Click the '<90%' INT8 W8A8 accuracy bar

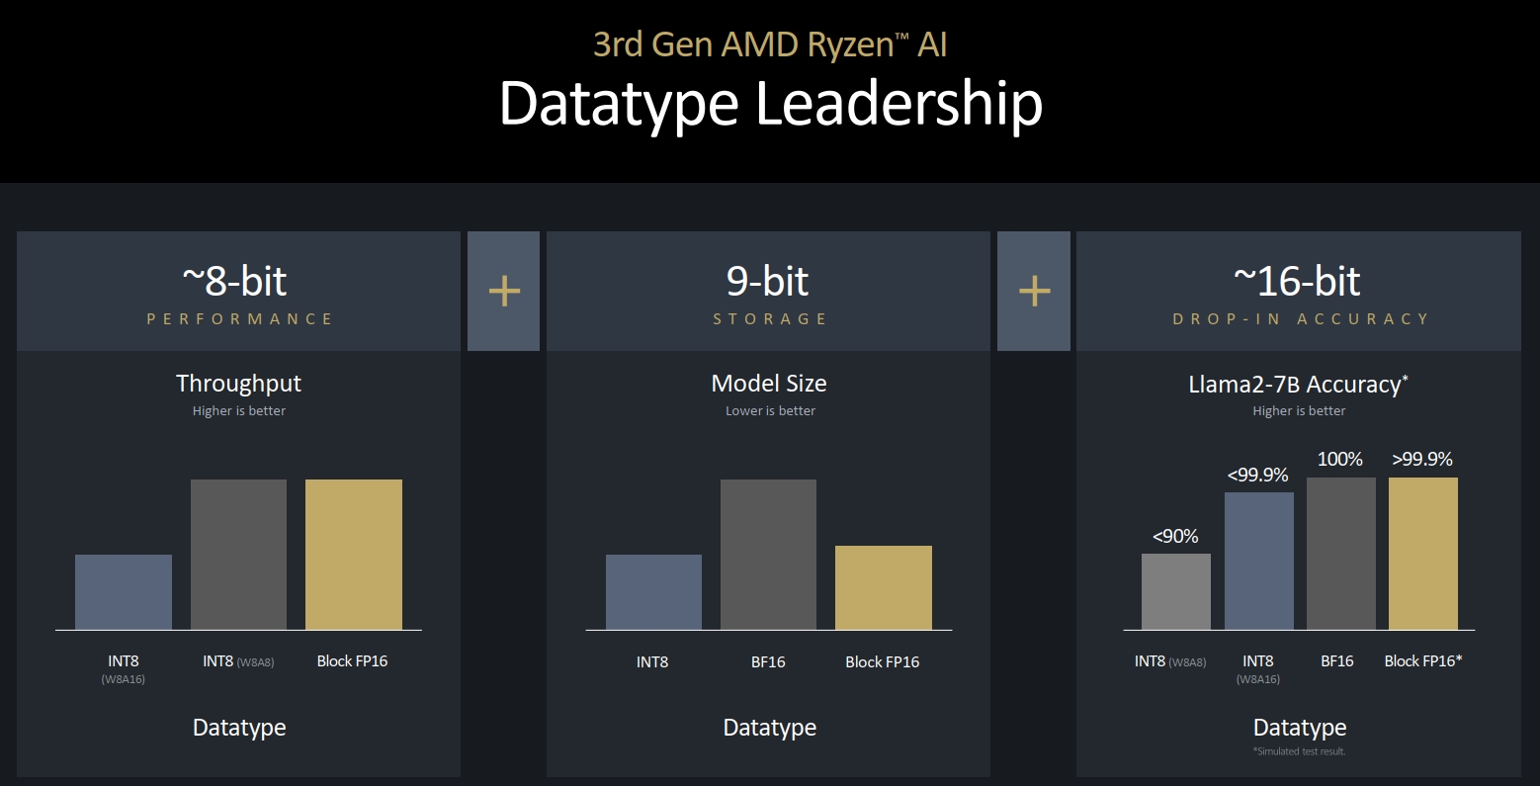point(1176,591)
